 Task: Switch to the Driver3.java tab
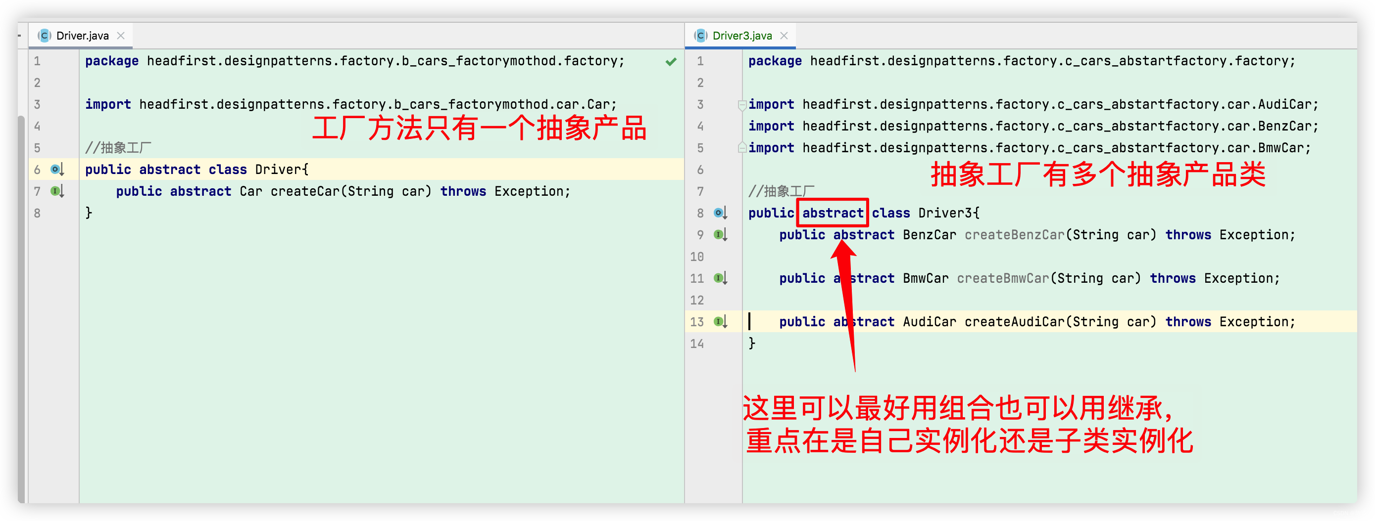[741, 36]
